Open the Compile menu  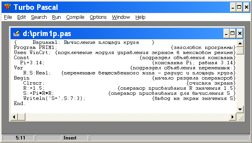[x=75, y=17]
